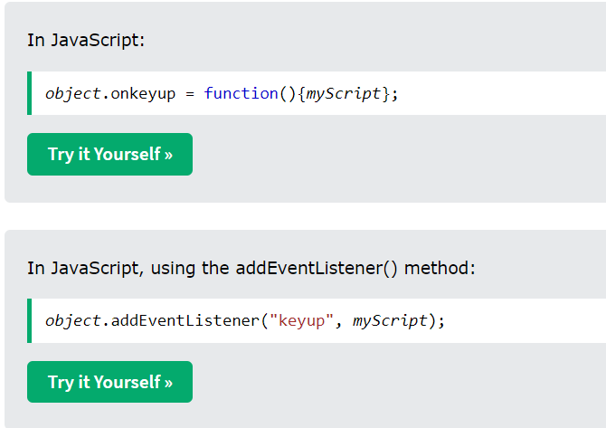Click green bar beside onkeyup code block
The width and height of the screenshot is (606, 428).
pyautogui.click(x=29, y=93)
